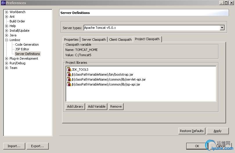Click the Eclipse icon in the title bar
The image size is (235, 153).
(x=3, y=3)
